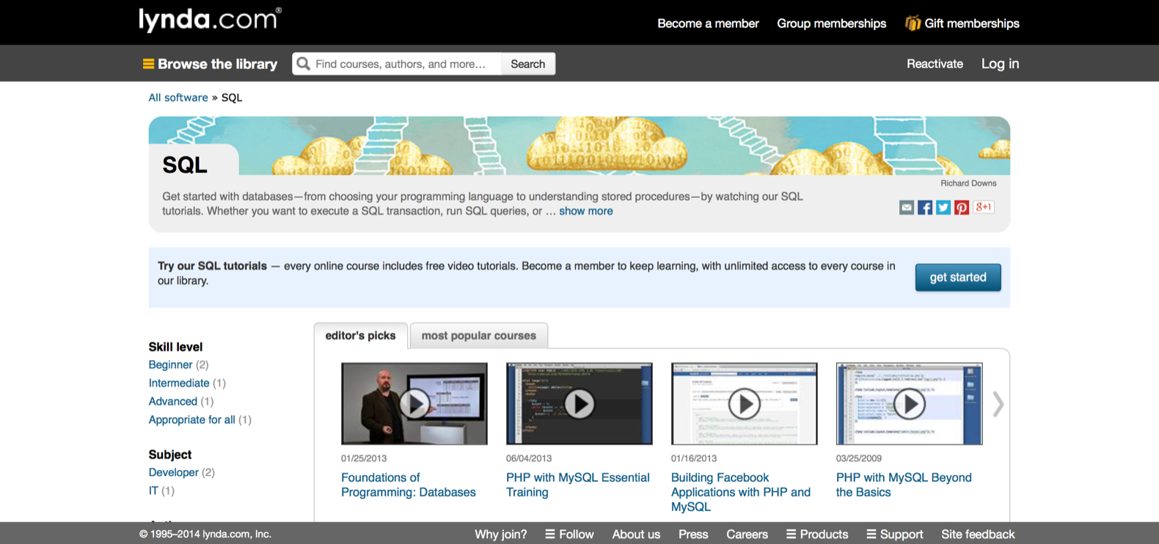Open Foundations of Programming: Databases course title
The image size is (1159, 544).
(x=409, y=485)
